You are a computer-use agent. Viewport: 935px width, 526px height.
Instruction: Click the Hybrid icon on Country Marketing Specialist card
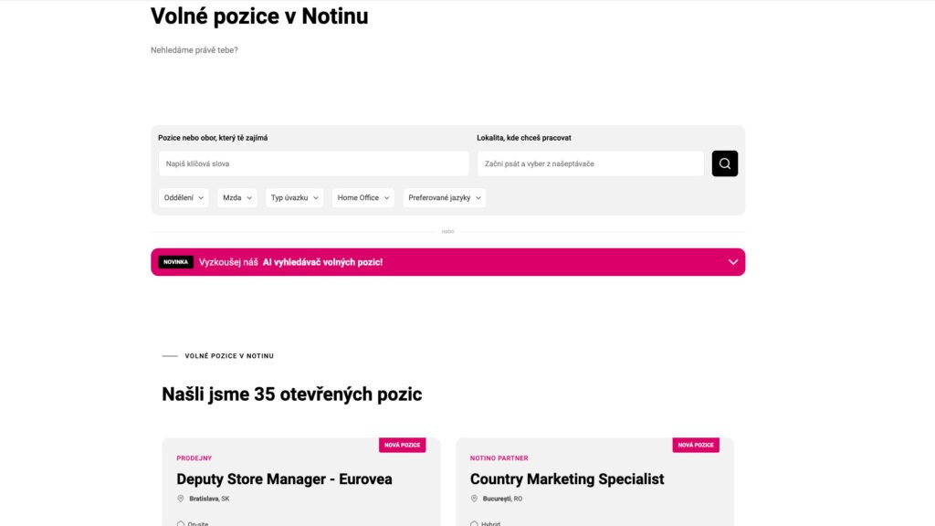tap(476, 521)
